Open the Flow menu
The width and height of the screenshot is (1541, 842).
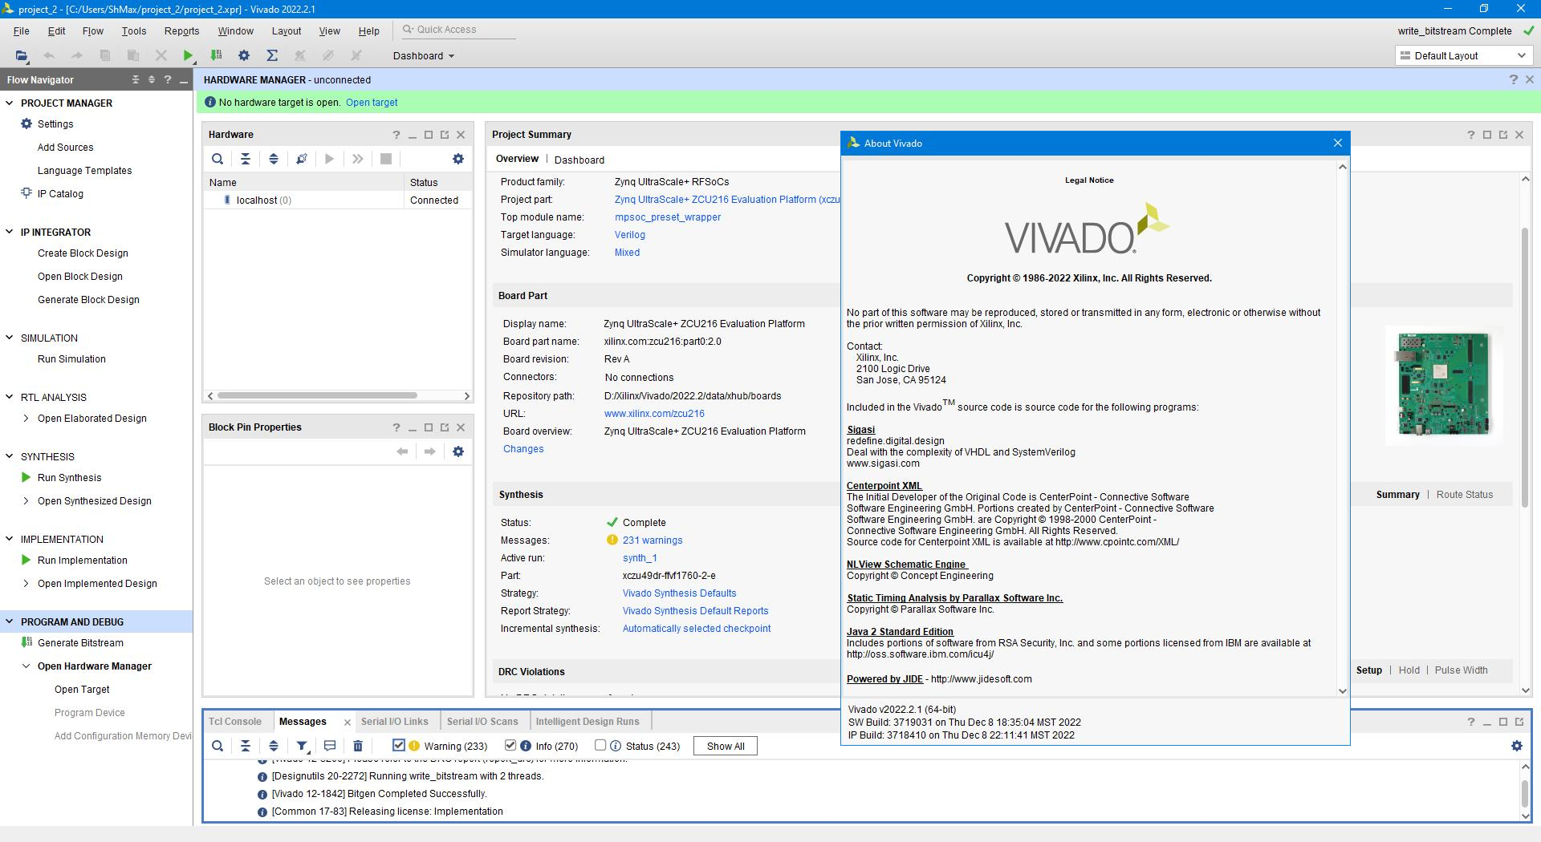(x=92, y=31)
